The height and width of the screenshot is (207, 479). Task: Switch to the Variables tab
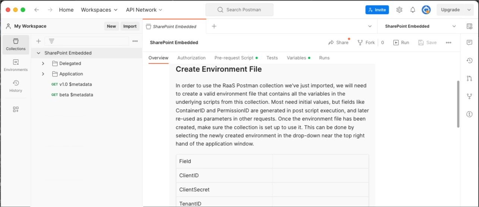click(298, 58)
